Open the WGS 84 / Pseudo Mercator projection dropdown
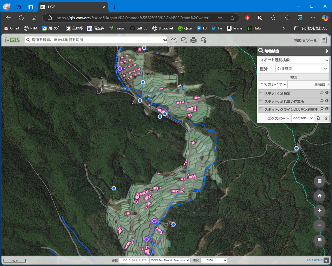This screenshot has height=266, width=332. click(170, 260)
